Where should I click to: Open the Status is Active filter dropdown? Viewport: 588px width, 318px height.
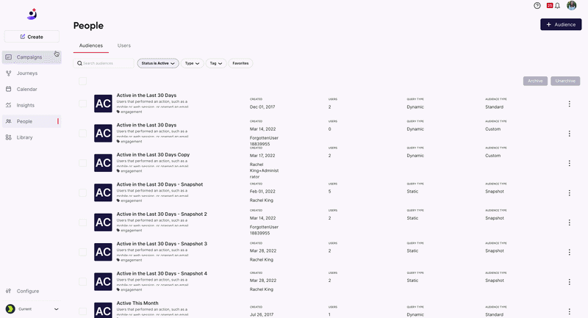click(x=158, y=63)
